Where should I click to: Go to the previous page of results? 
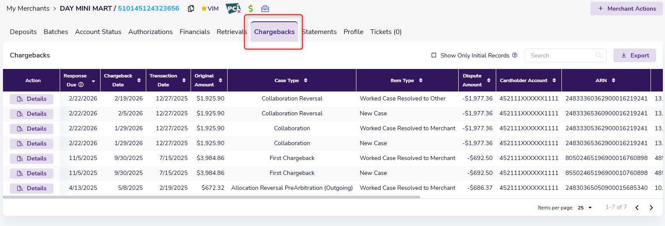click(637, 208)
